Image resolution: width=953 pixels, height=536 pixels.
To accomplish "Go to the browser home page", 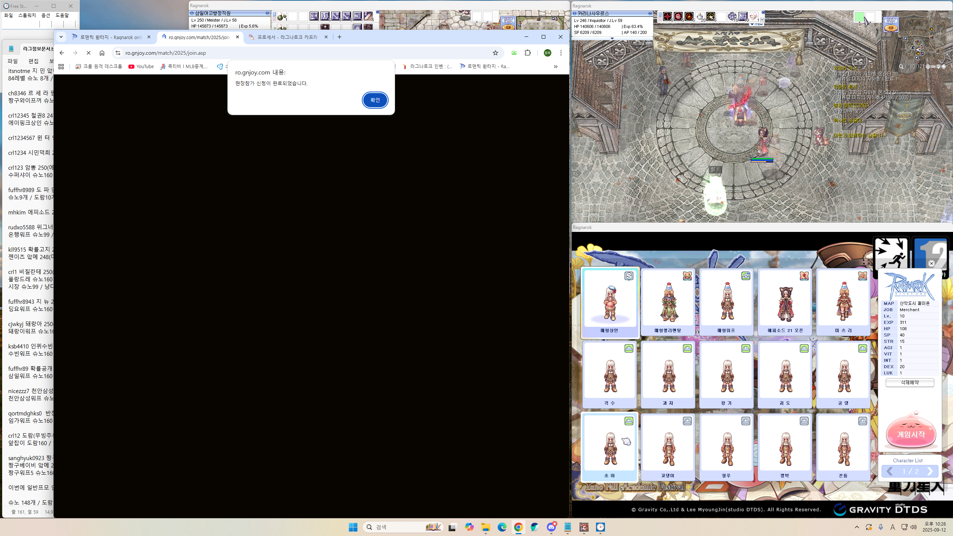I will point(102,53).
